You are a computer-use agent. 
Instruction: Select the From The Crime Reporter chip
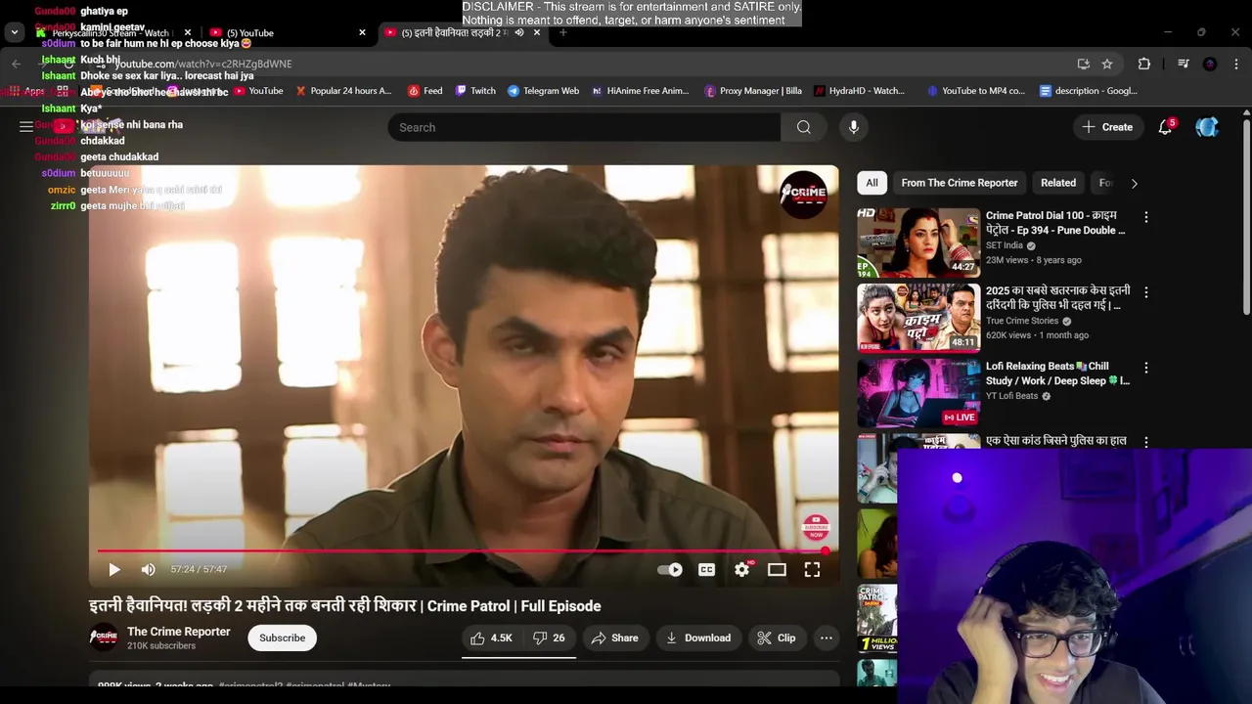960,183
